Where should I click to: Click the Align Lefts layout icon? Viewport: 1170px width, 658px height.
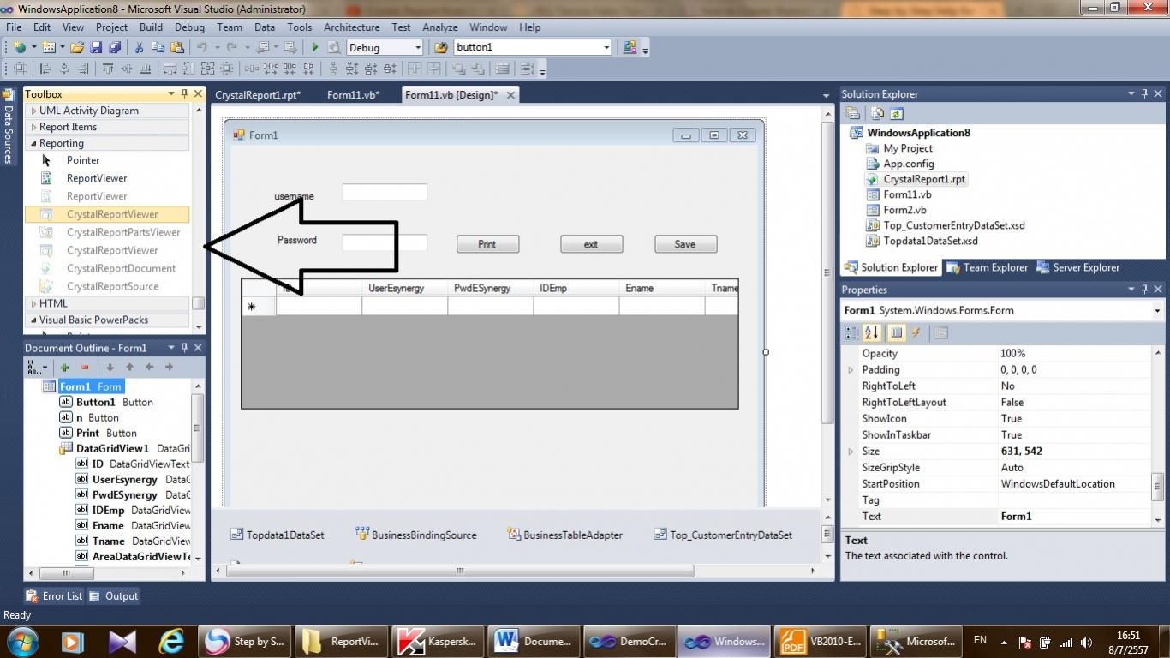pos(45,69)
